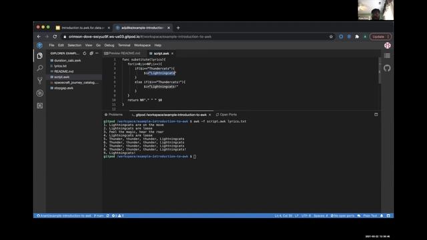The image size is (427, 240).
Task: Open the Help menu
Action: [158, 45]
